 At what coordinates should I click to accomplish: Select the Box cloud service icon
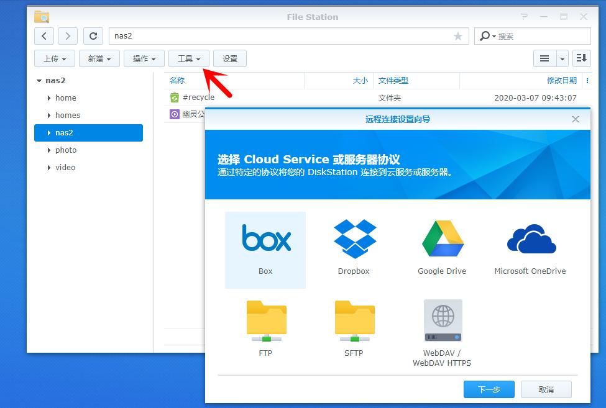(x=266, y=238)
